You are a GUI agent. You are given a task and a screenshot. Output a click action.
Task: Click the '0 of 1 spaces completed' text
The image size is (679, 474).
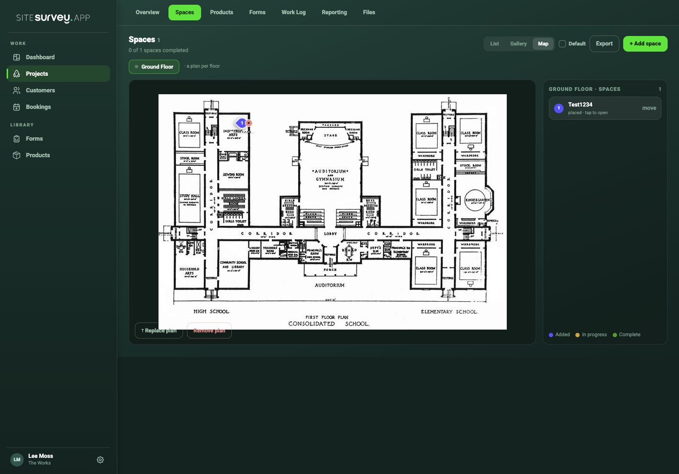coord(159,50)
